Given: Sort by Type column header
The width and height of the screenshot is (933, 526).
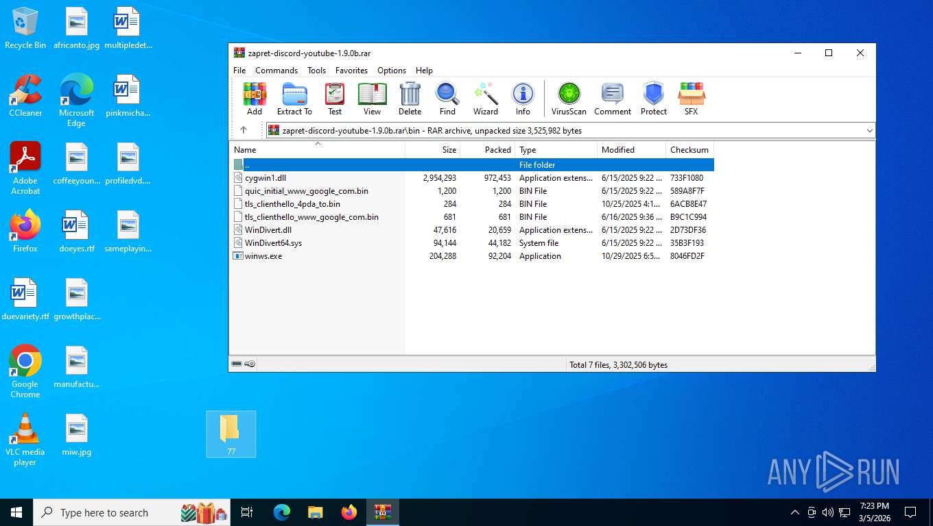Looking at the screenshot, I should click(x=556, y=150).
